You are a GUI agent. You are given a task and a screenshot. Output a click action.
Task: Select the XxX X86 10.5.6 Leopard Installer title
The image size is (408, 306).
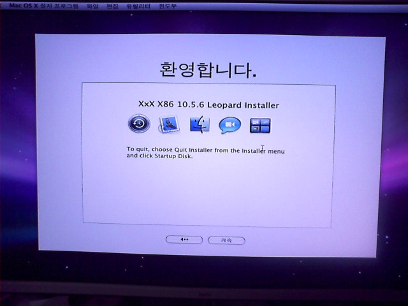208,105
